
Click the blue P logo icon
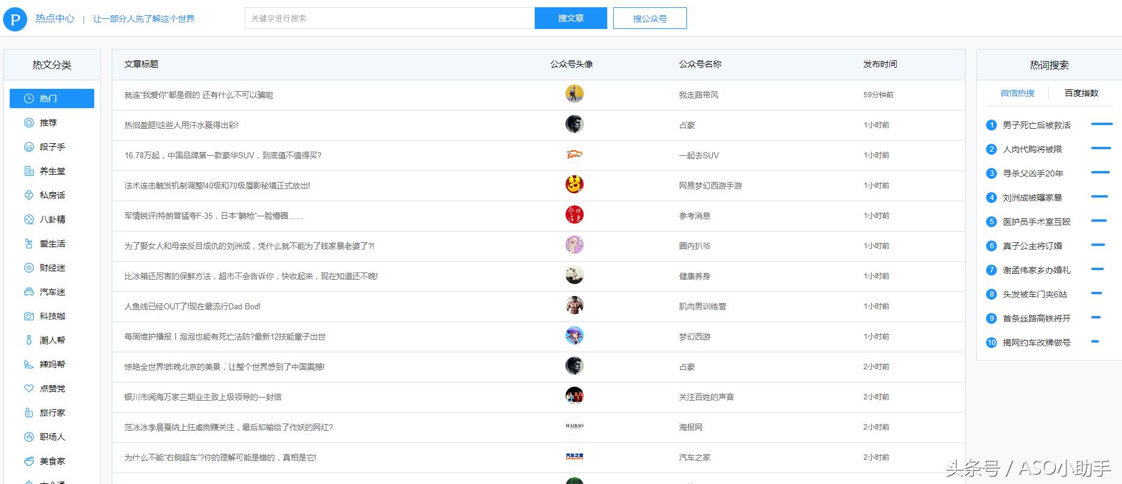click(15, 19)
